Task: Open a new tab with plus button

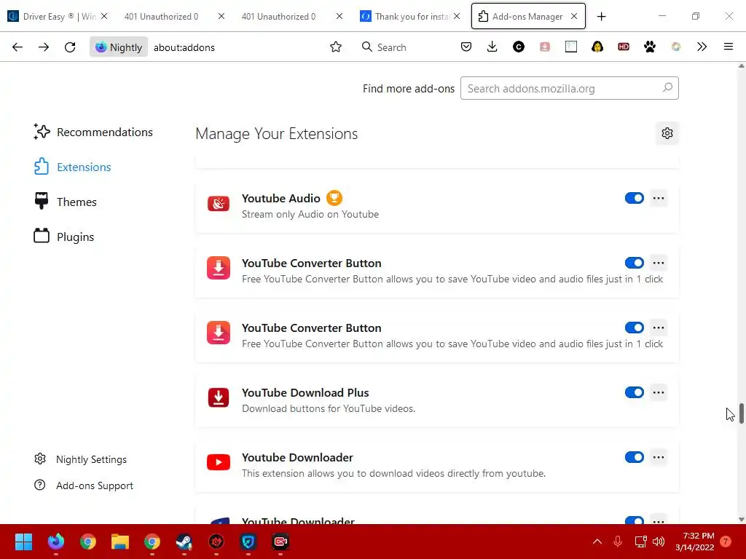Action: coord(601,16)
